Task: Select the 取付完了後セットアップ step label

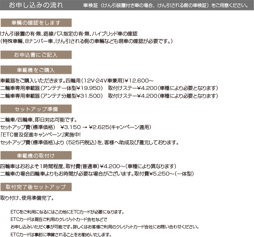Action: click(36, 187)
